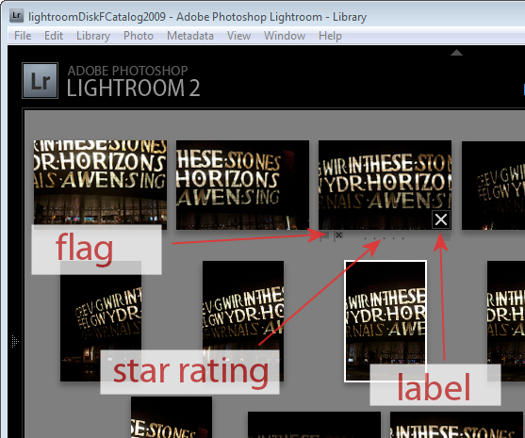Set rating using the star dots below the thumbnail
Viewport: 525px width, 438px height.
click(384, 238)
